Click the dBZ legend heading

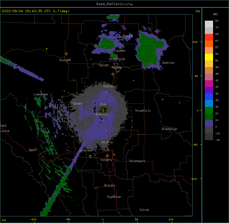pos(215,14)
